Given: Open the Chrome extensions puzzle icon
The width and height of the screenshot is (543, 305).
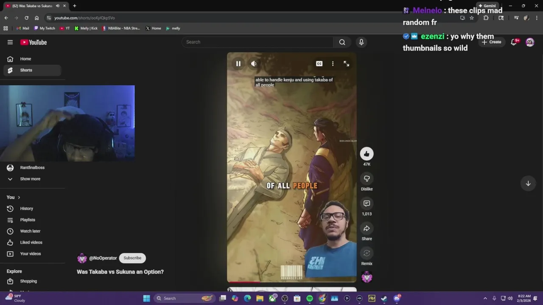Looking at the screenshot, I should tap(486, 18).
